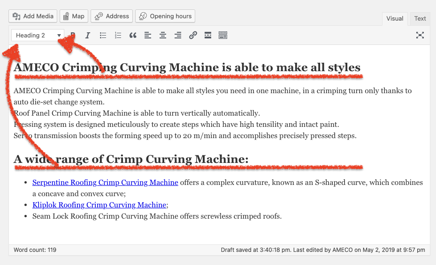
Task: Center align the text
Action: point(163,36)
